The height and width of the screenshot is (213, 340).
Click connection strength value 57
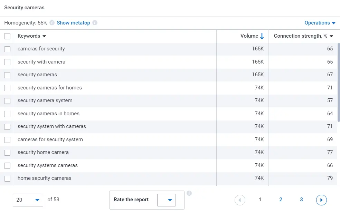click(x=330, y=100)
